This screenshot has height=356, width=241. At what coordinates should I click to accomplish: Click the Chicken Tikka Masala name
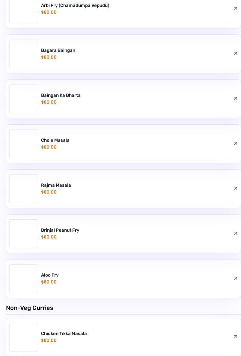[x=64, y=334]
